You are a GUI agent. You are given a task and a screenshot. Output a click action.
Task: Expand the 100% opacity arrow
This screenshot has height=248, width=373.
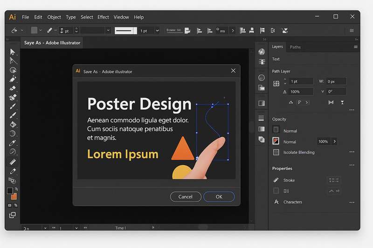[335, 141]
